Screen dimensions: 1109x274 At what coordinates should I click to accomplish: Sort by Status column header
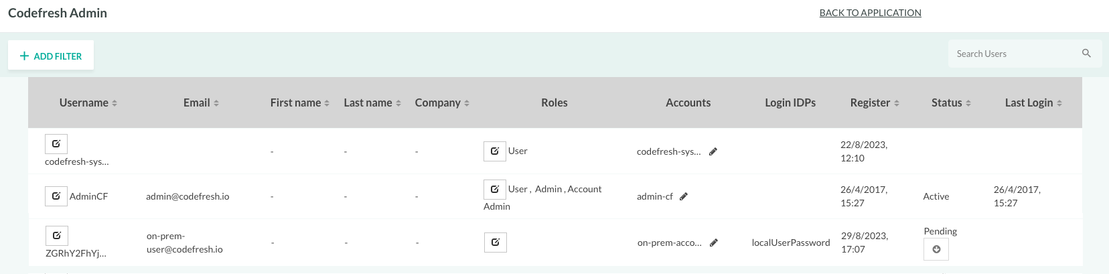(x=951, y=102)
